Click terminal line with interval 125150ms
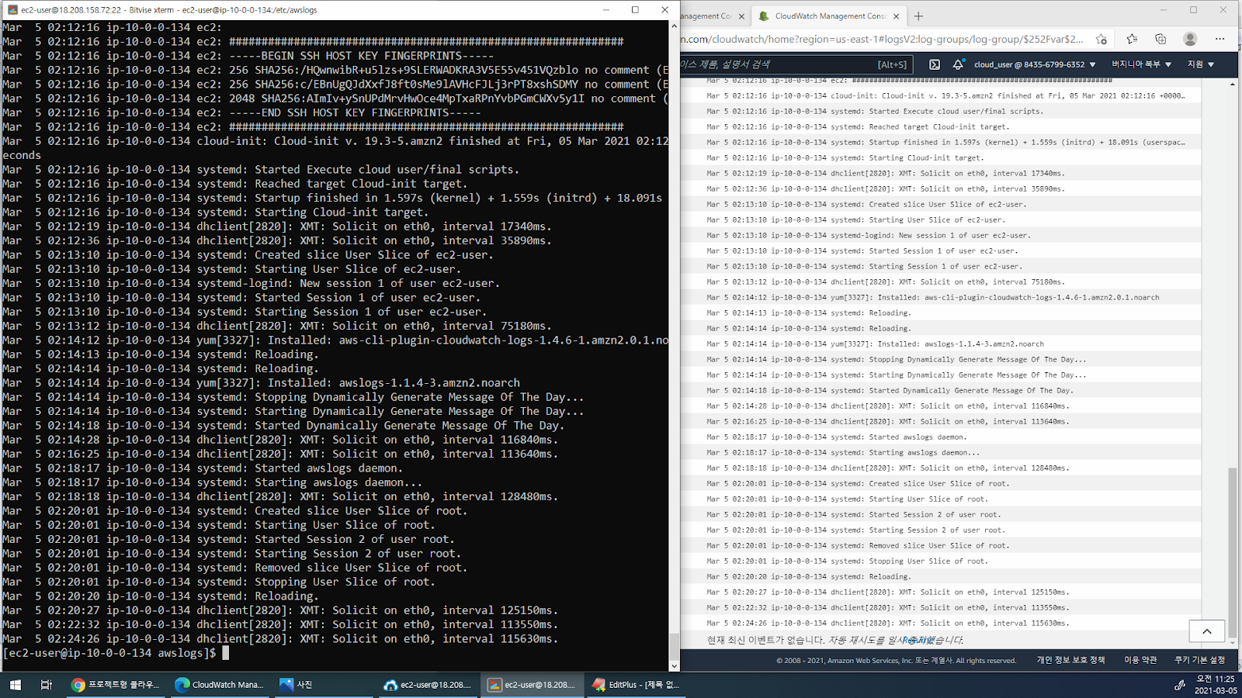1242x698 pixels. (280, 610)
